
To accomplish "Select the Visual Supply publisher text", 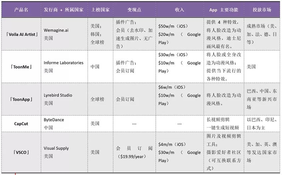I will [x=56, y=148].
